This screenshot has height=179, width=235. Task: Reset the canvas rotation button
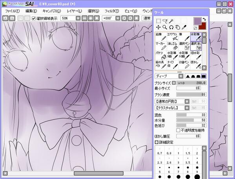(x=137, y=18)
